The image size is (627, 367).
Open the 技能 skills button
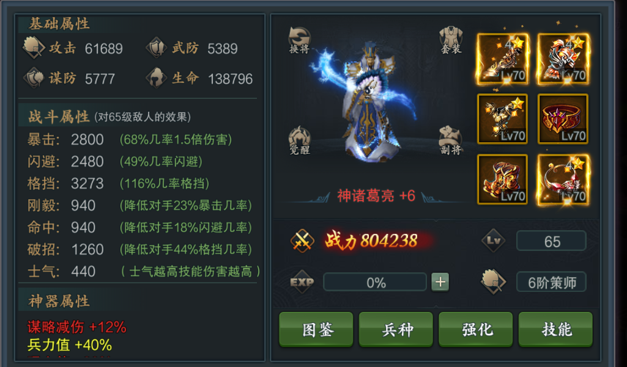click(555, 330)
